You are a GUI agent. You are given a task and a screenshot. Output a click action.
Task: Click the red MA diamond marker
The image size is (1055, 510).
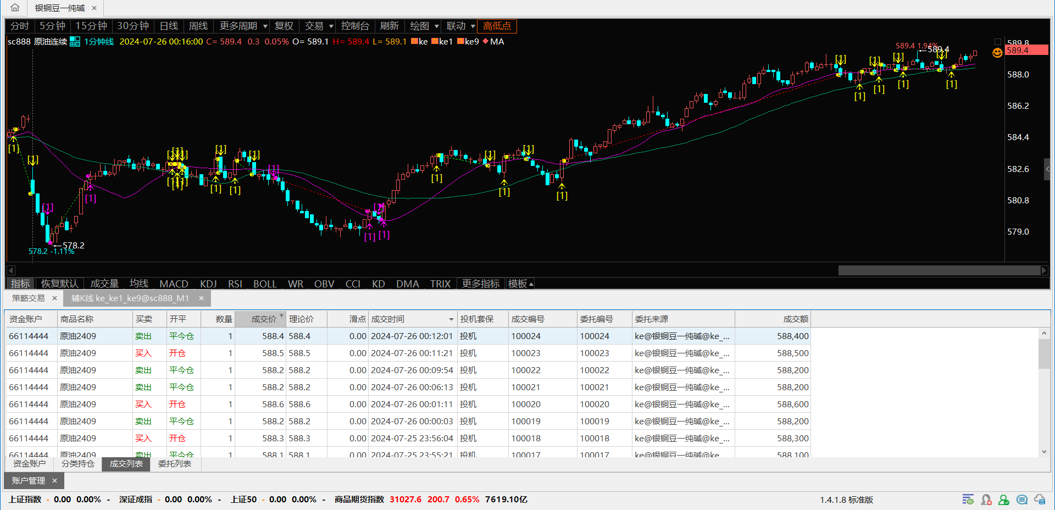[485, 41]
